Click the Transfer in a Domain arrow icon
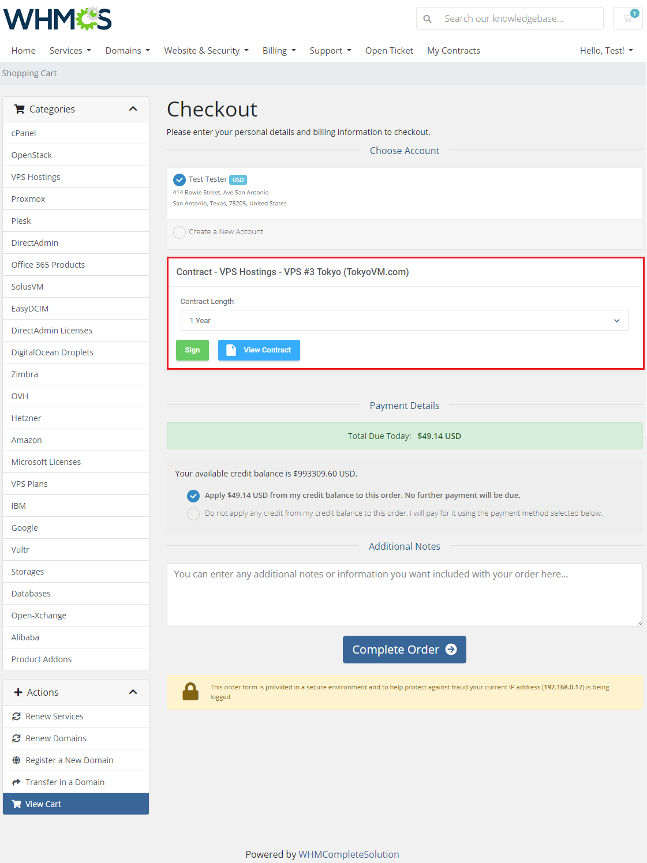This screenshot has width=647, height=863. (x=16, y=782)
